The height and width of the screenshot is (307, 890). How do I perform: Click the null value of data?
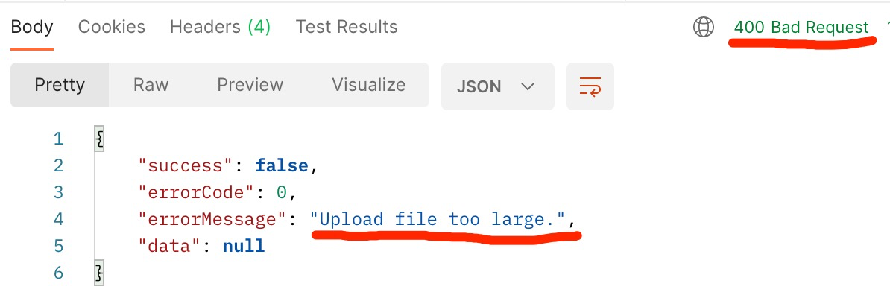[x=244, y=246]
